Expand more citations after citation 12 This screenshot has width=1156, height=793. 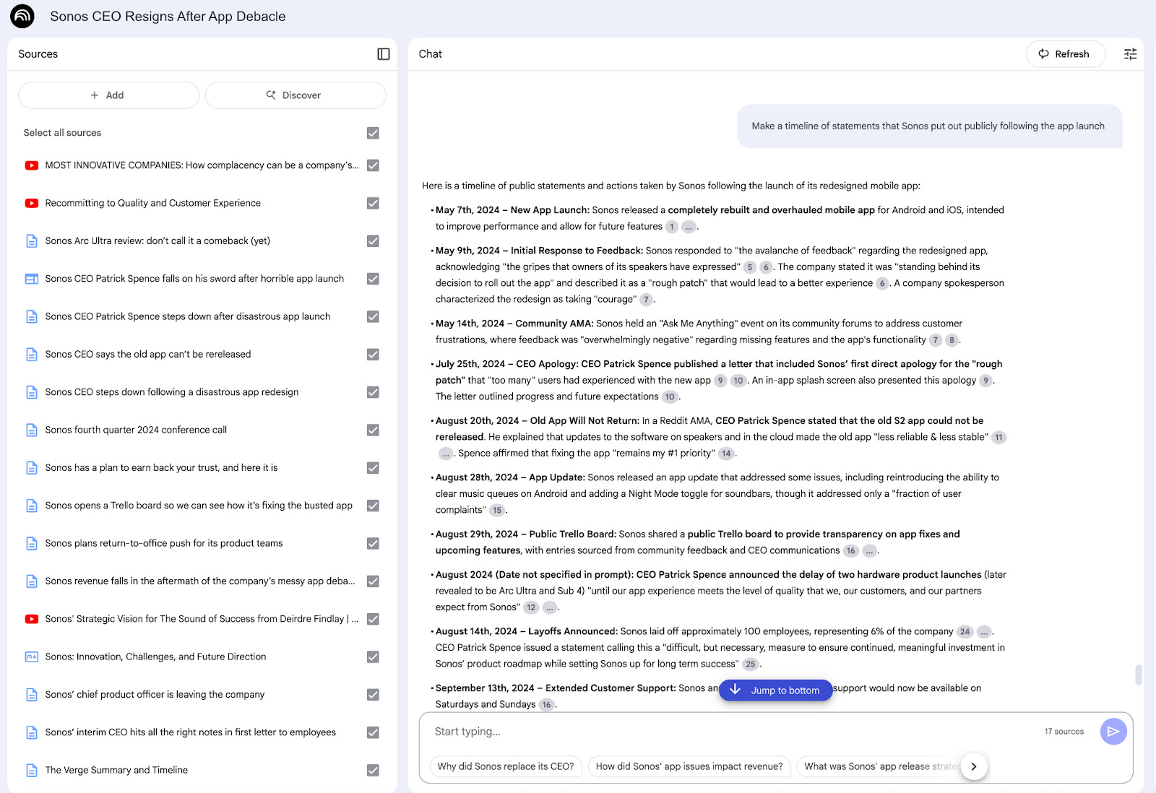(x=550, y=607)
